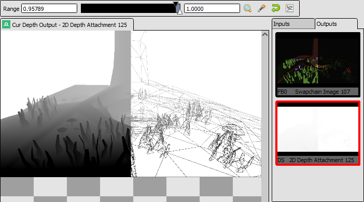
Task: Switch to the Inputs tab
Action: pos(293,24)
